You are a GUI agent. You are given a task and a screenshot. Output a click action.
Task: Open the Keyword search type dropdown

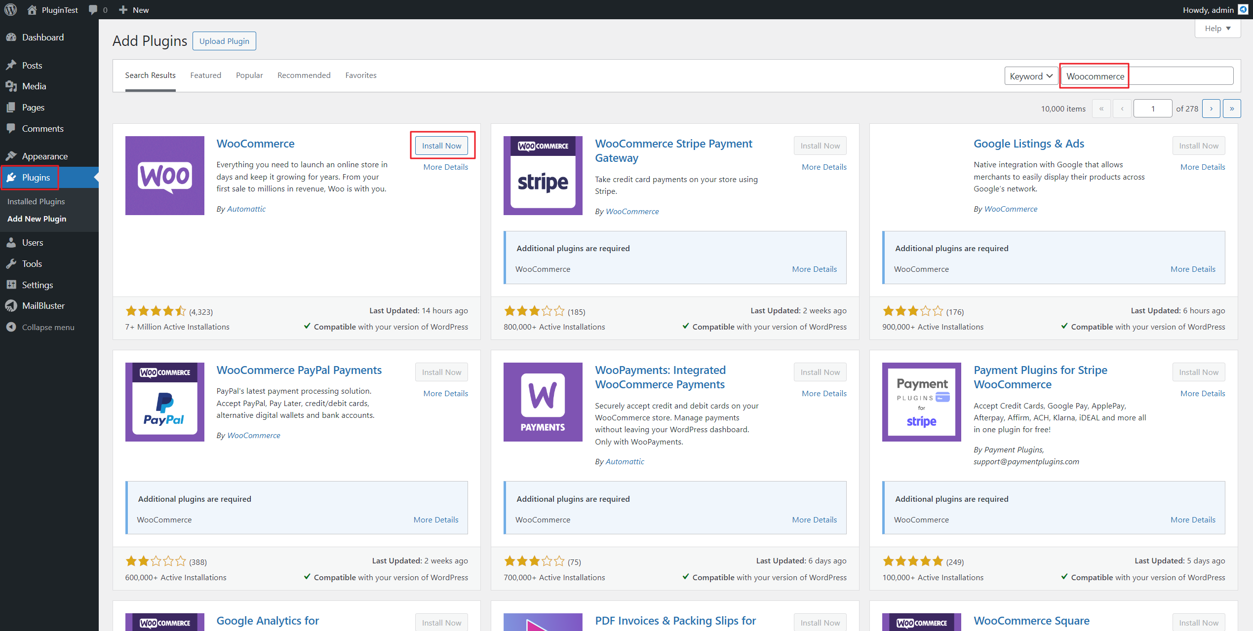click(x=1031, y=76)
